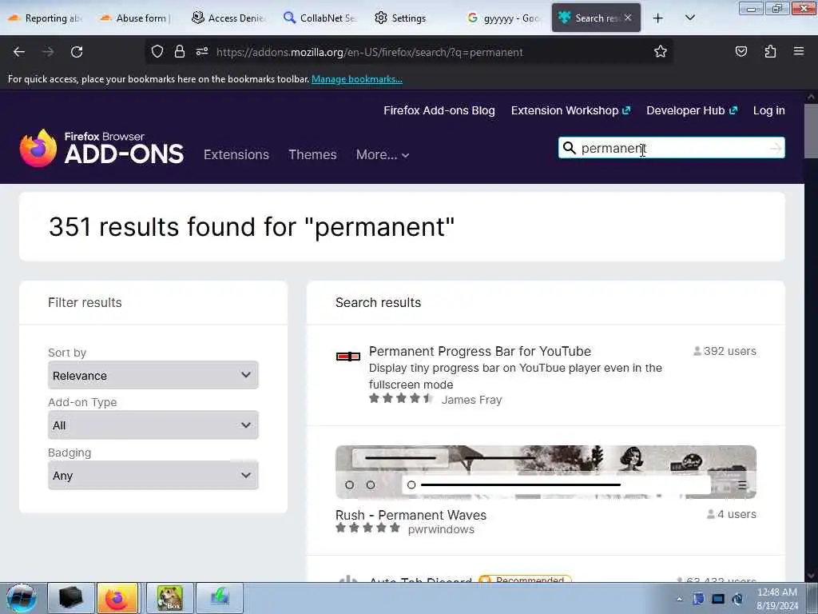The width and height of the screenshot is (818, 614).
Task: Switch to the Access Denied tab
Action: 228,18
